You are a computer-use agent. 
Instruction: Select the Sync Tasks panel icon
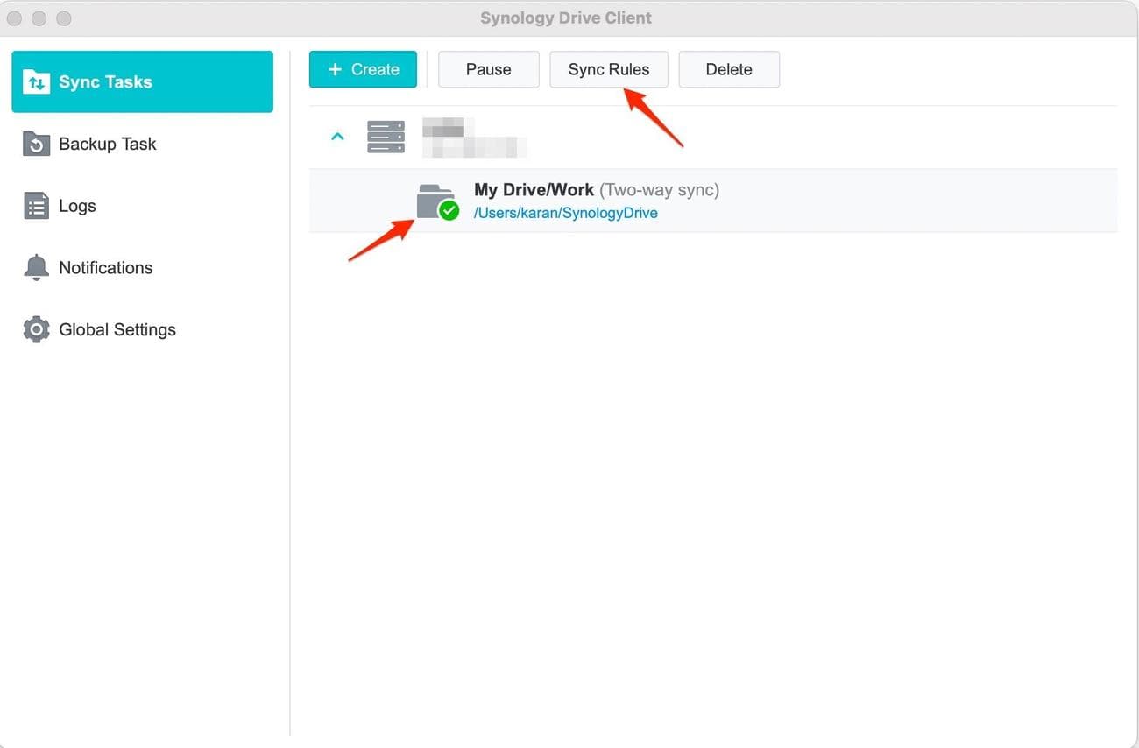(36, 81)
